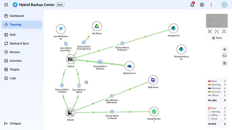Collapse the NASxA links with minus button
232x130 pixels.
[x=87, y=82]
